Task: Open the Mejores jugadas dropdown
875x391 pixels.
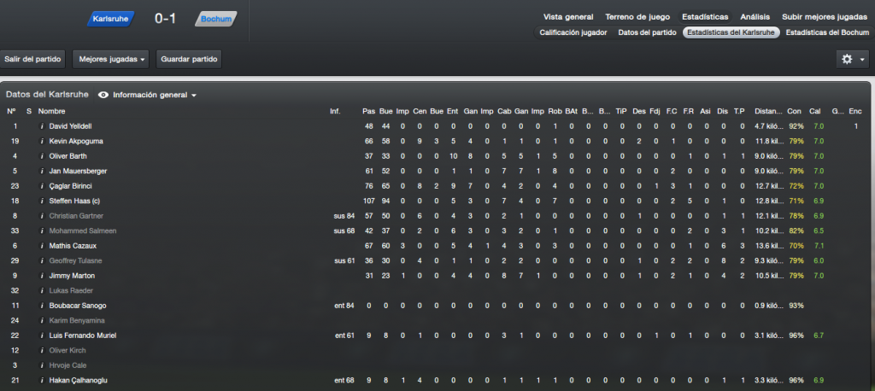Action: 110,59
